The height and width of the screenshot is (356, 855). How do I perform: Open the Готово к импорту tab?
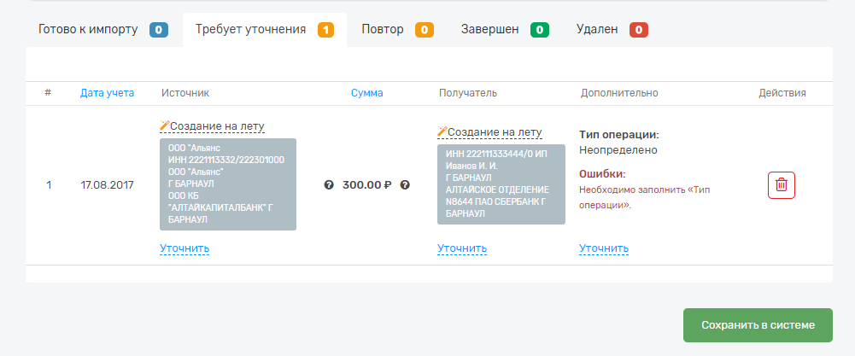tap(102, 30)
